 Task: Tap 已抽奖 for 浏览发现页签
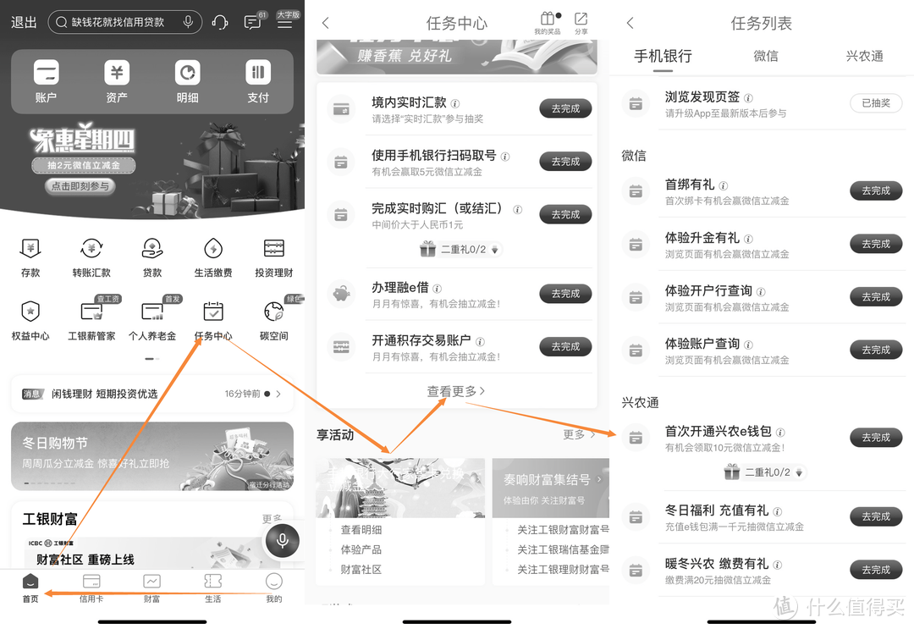coord(876,103)
